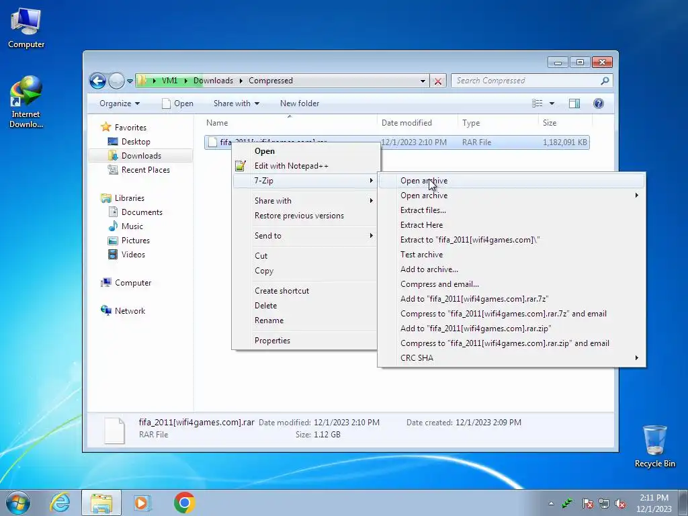Open Explorer help question mark icon
Viewport: 688px width, 516px height.
[x=599, y=103]
